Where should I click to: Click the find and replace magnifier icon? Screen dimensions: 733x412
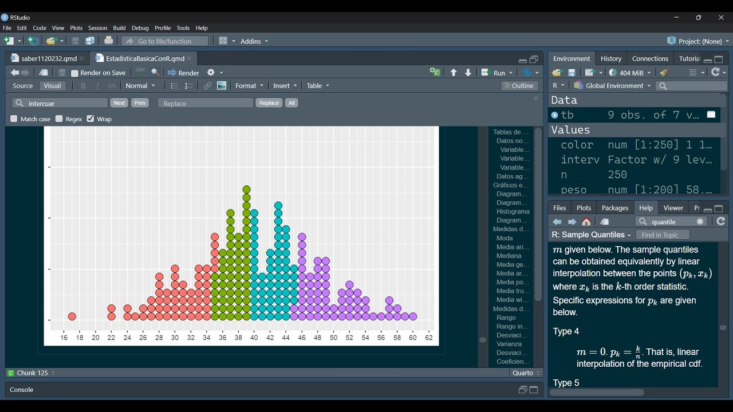(x=155, y=73)
